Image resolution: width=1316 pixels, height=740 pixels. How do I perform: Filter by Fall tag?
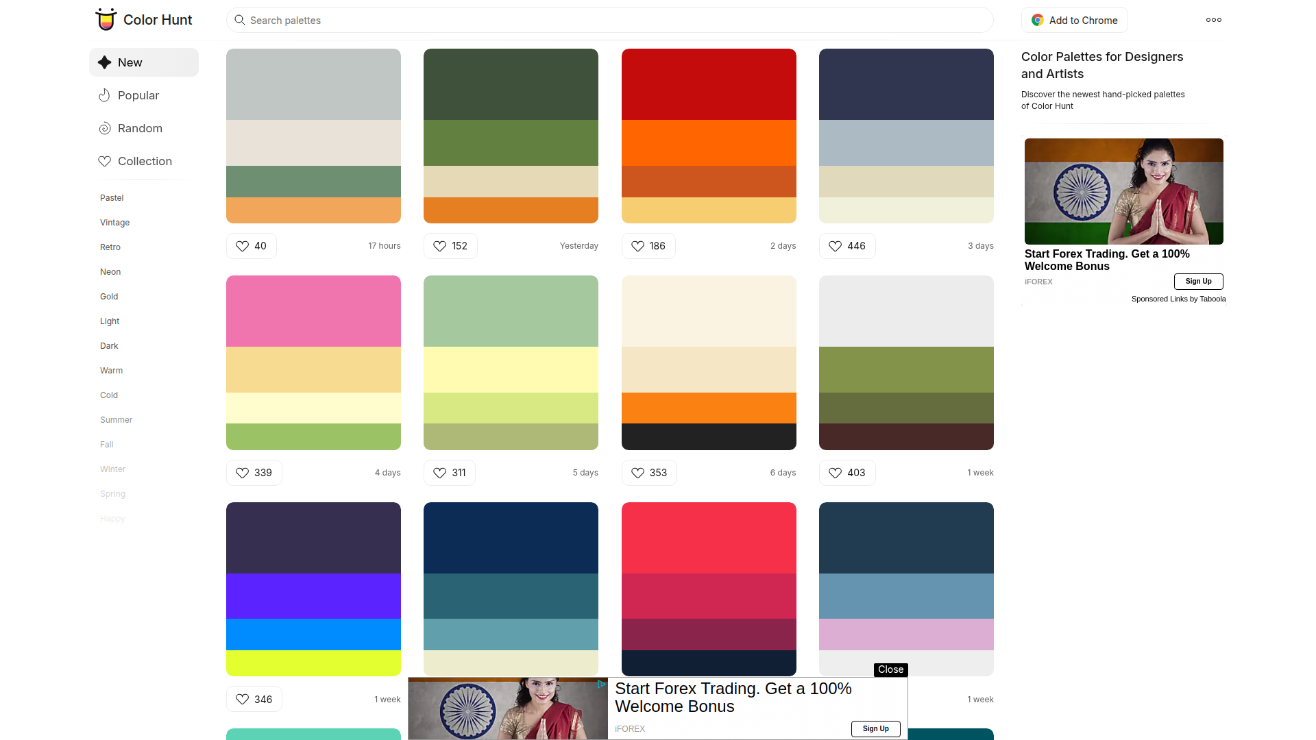tap(106, 445)
